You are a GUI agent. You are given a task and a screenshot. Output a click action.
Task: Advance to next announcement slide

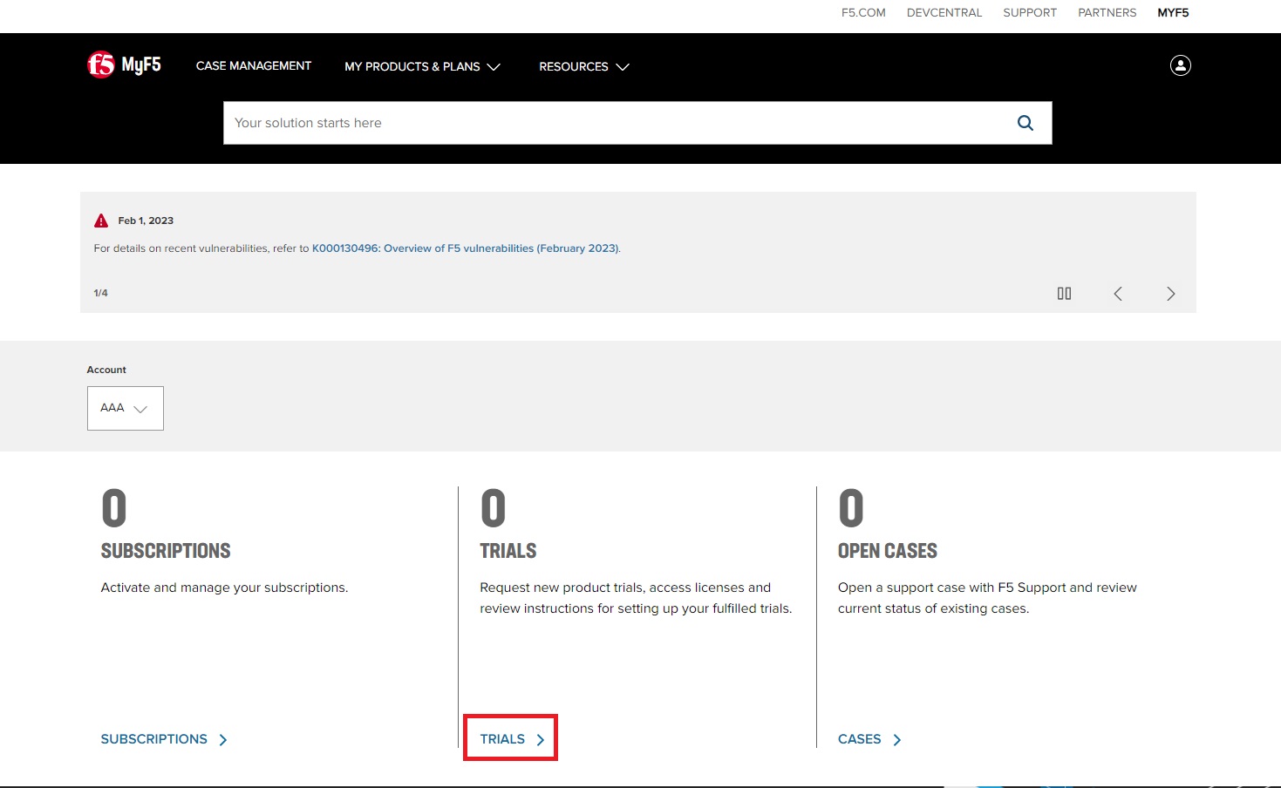pos(1170,294)
